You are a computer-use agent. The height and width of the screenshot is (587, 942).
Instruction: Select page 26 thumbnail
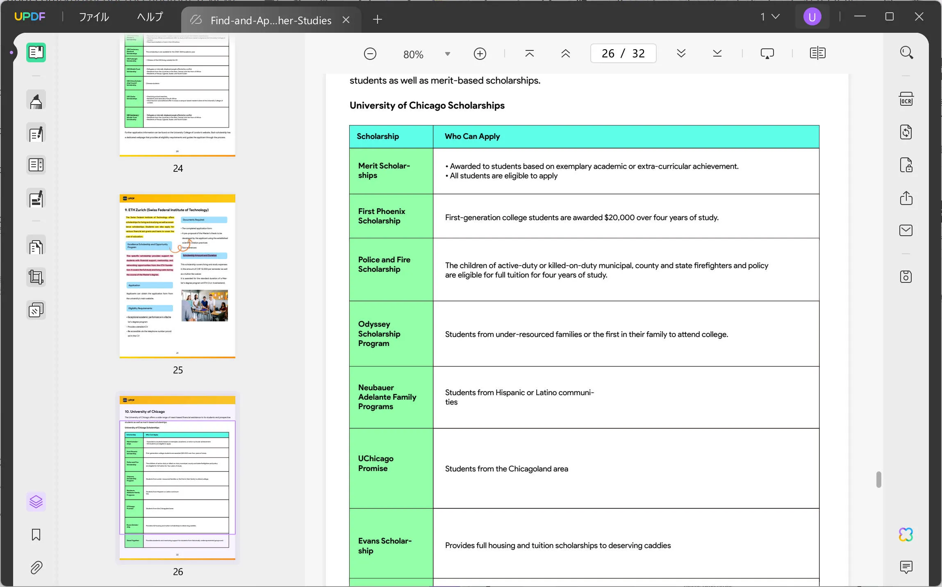(177, 478)
